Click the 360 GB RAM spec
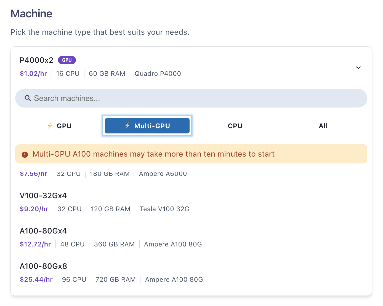Viewport: 383px width, 306px height. pyautogui.click(x=114, y=244)
